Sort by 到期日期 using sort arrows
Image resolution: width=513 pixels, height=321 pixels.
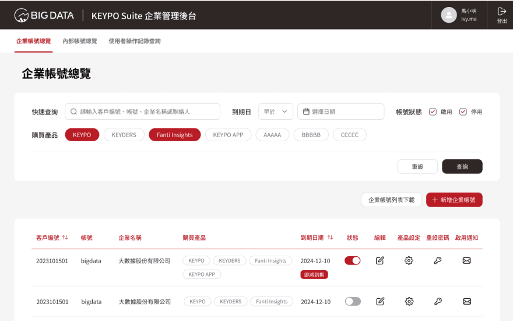(x=330, y=238)
